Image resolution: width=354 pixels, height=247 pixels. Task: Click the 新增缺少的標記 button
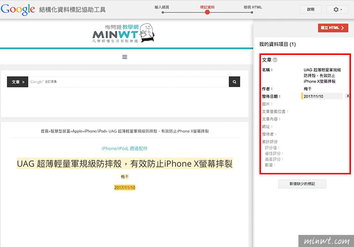(x=302, y=184)
